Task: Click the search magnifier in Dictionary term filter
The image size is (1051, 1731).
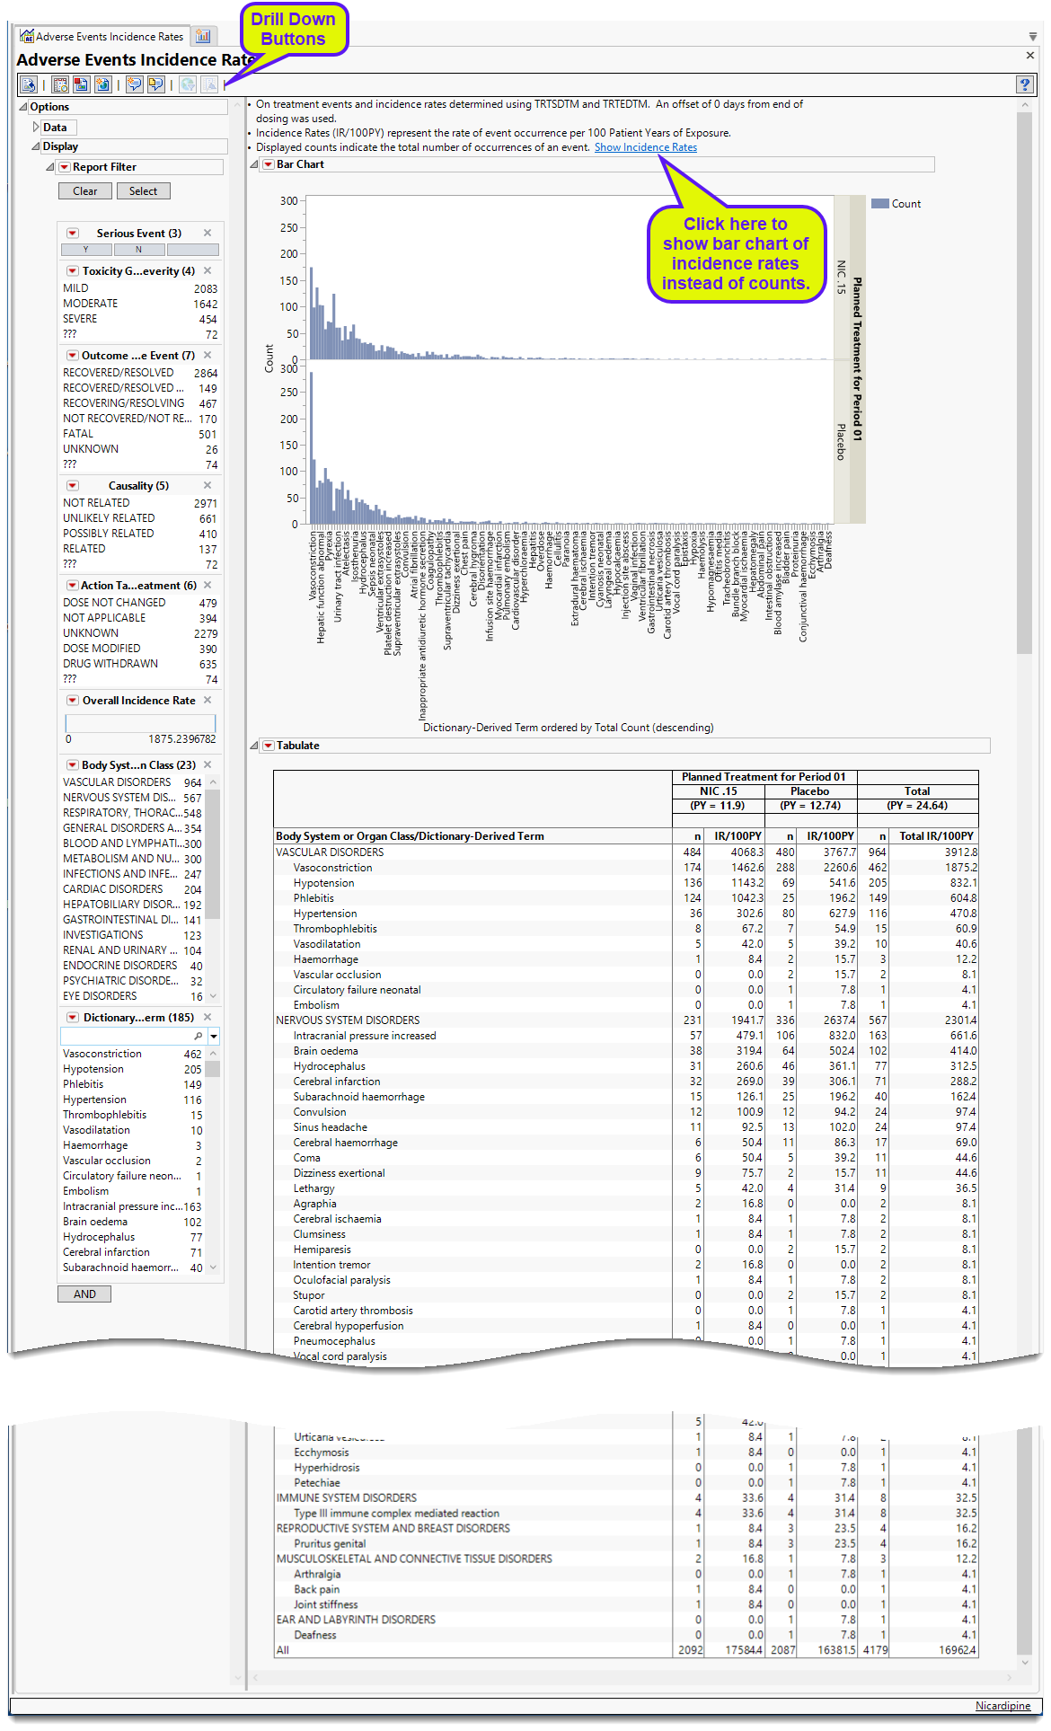Action: click(199, 1036)
